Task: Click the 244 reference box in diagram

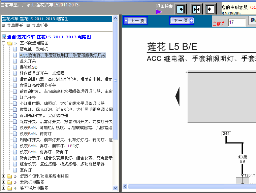Action: tap(226, 134)
